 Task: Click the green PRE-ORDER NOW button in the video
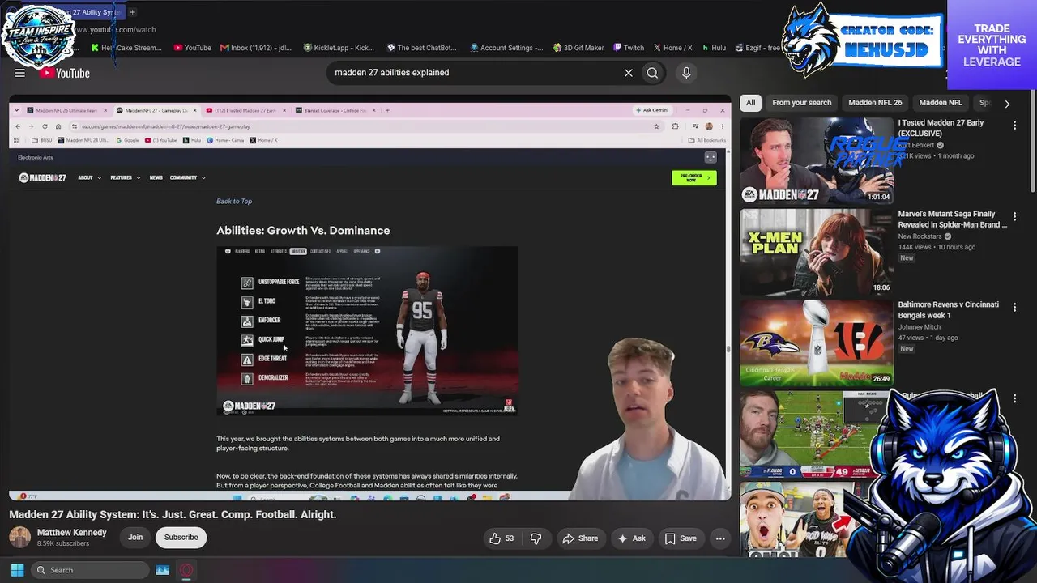(694, 177)
